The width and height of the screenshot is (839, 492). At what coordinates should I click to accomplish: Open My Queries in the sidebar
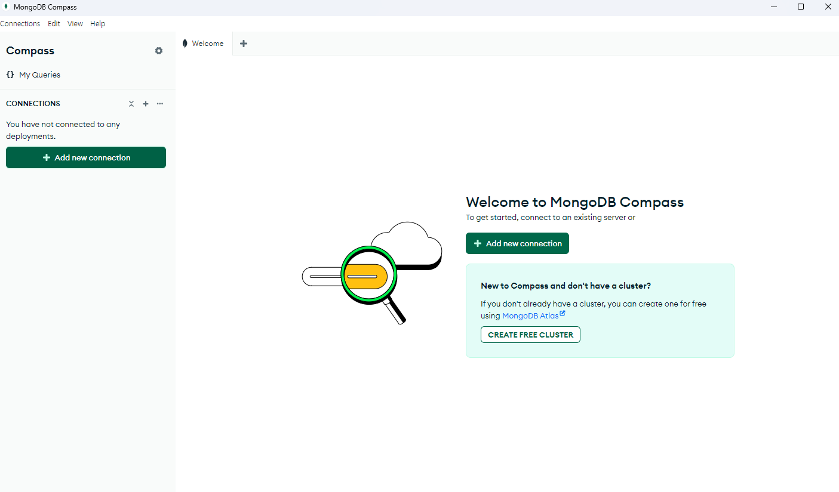[33, 75]
